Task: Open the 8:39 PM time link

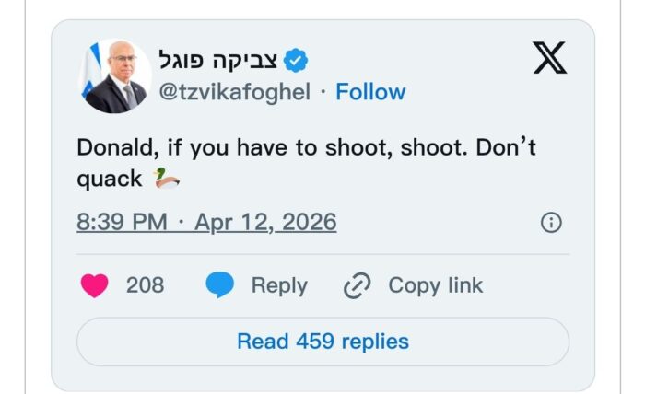Action: 123,222
